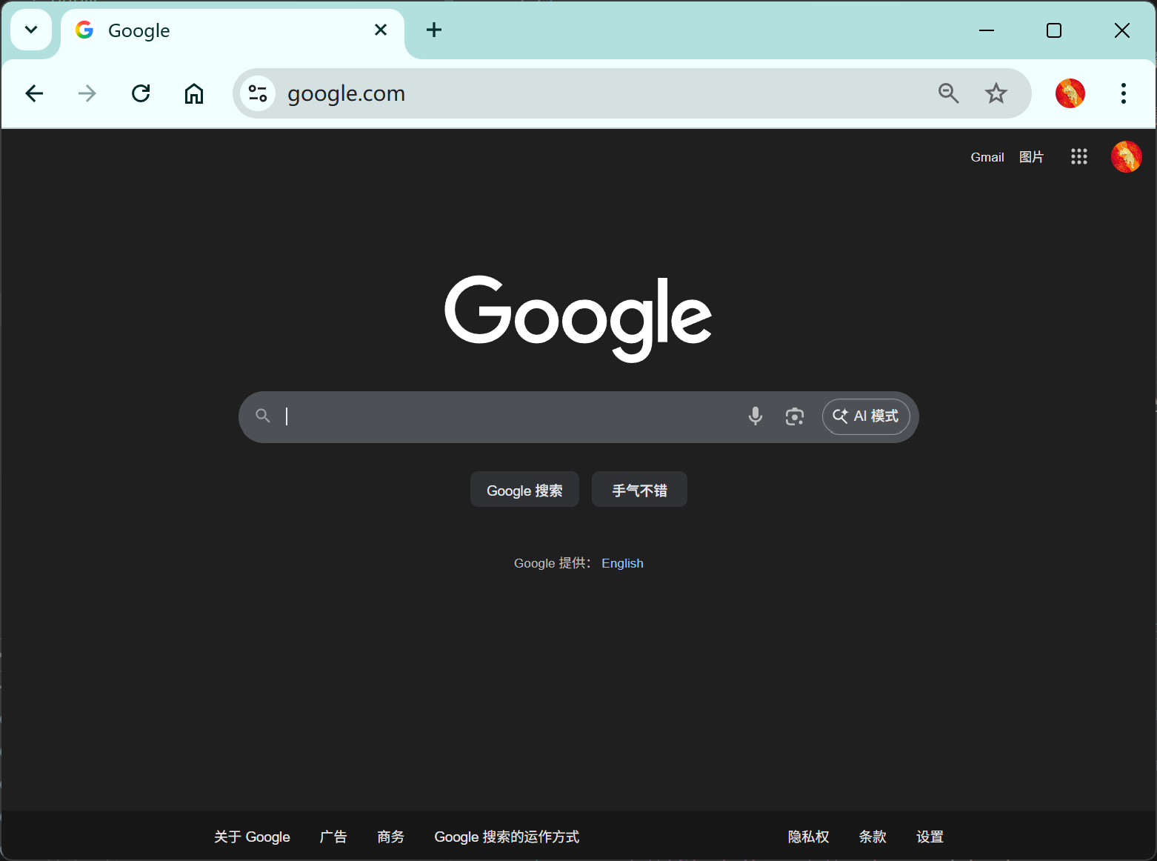The image size is (1157, 861).
Task: Activate voice search with the microphone icon
Action: [x=755, y=416]
